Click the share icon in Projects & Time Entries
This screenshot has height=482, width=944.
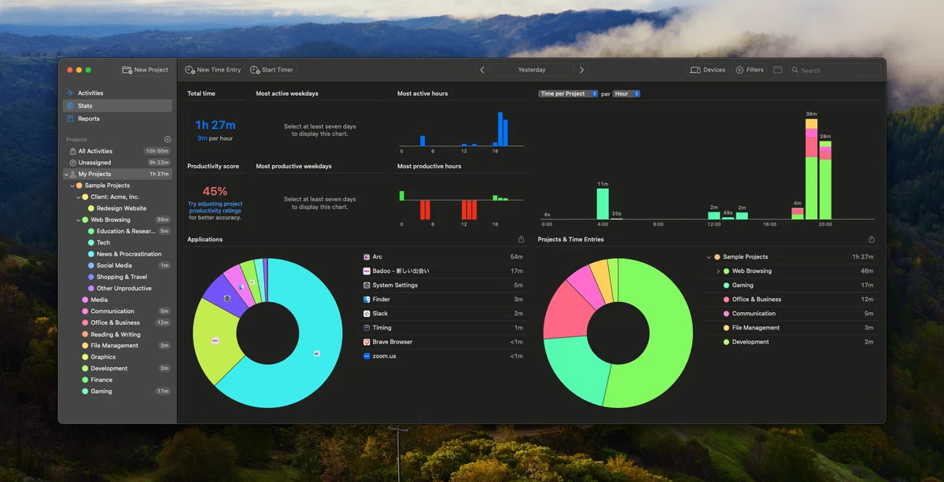click(871, 240)
